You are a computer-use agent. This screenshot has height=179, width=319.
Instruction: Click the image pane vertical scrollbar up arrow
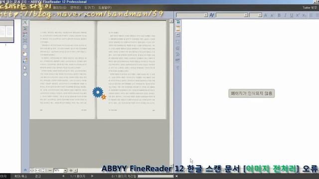tap(171, 21)
